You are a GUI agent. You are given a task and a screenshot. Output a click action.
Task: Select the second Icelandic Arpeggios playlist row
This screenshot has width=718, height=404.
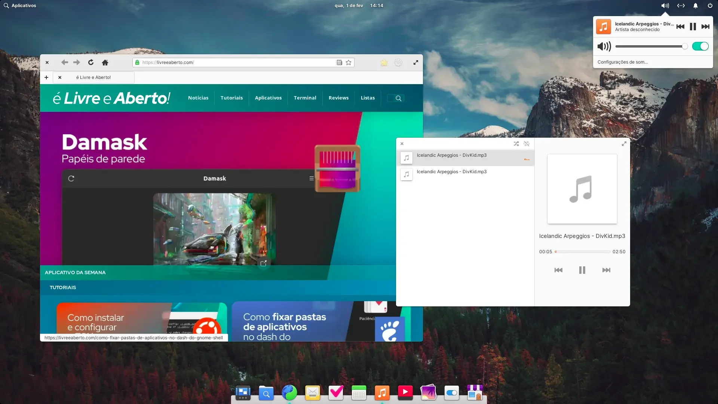click(465, 174)
